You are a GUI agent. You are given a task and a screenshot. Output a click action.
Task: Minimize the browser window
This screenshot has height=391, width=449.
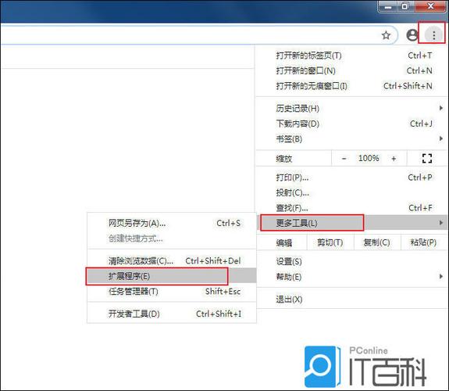tap(388, 6)
